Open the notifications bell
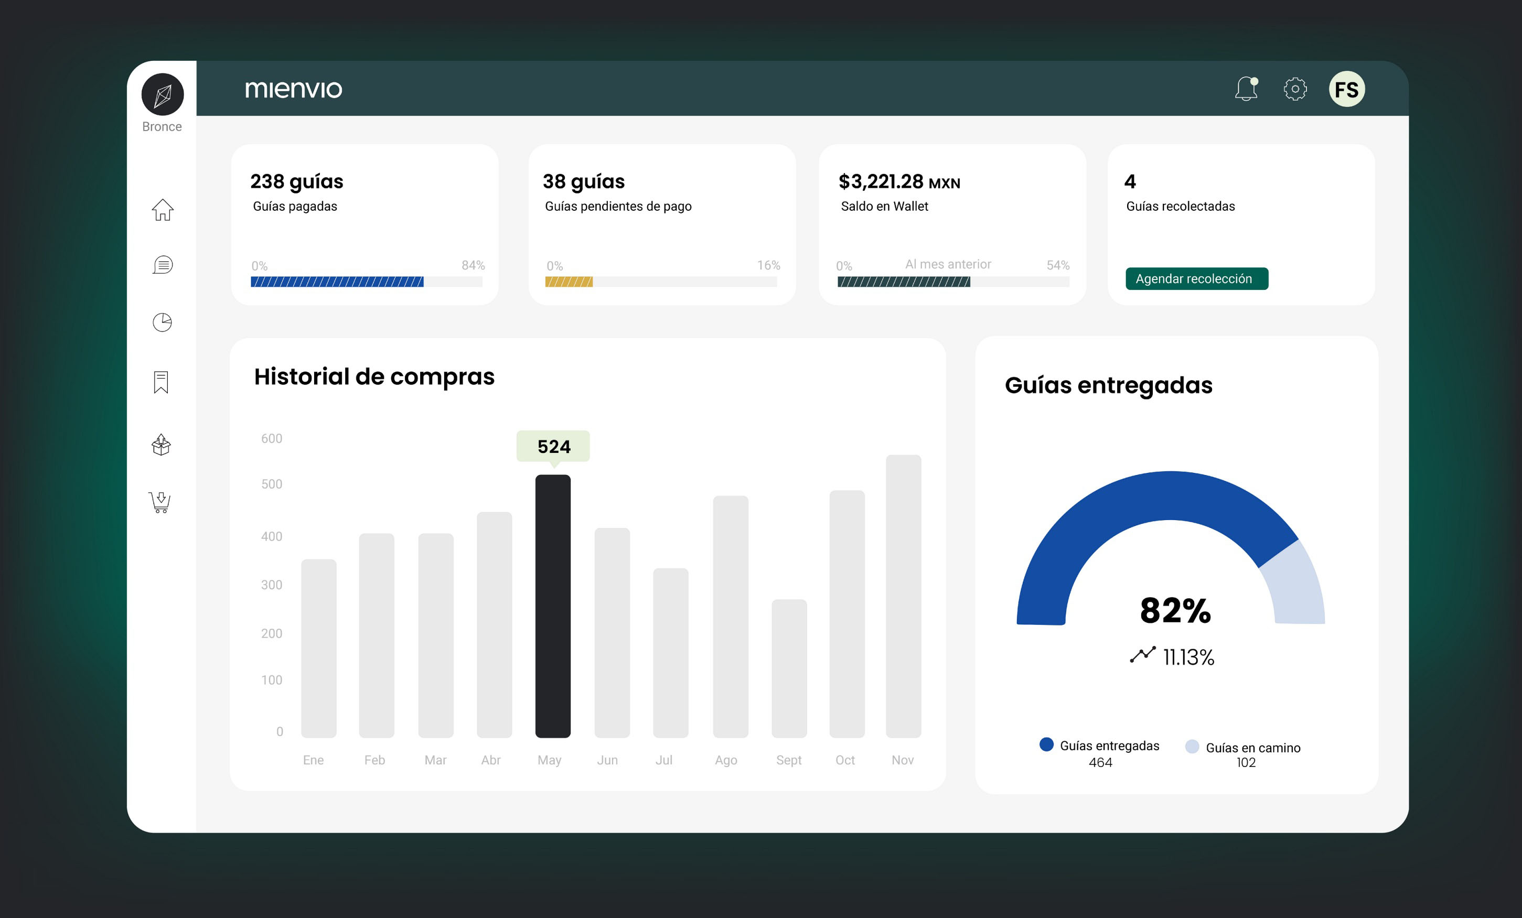Image resolution: width=1522 pixels, height=918 pixels. click(1246, 89)
